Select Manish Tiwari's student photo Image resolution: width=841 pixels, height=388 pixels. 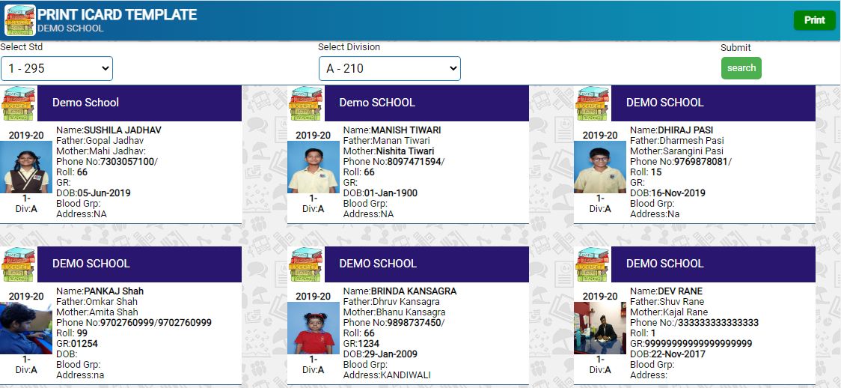[313, 167]
